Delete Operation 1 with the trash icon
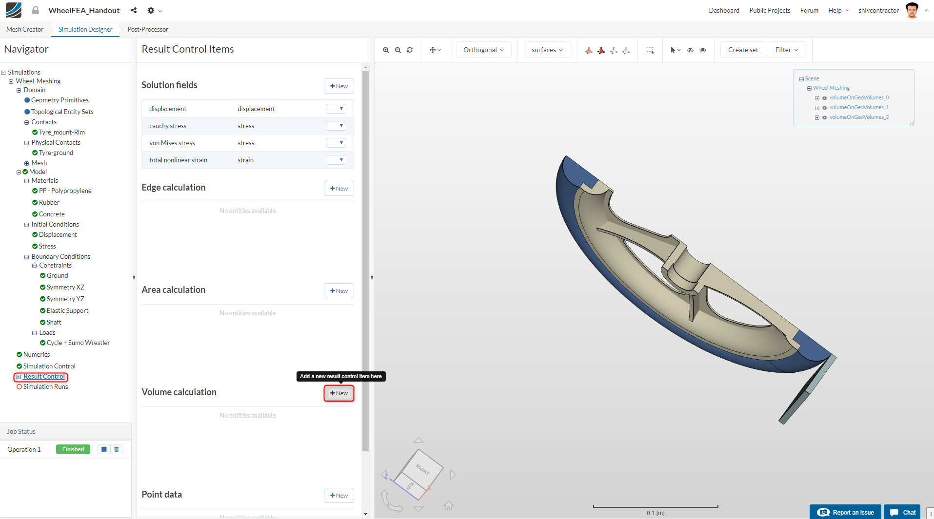The image size is (934, 519). pos(117,449)
